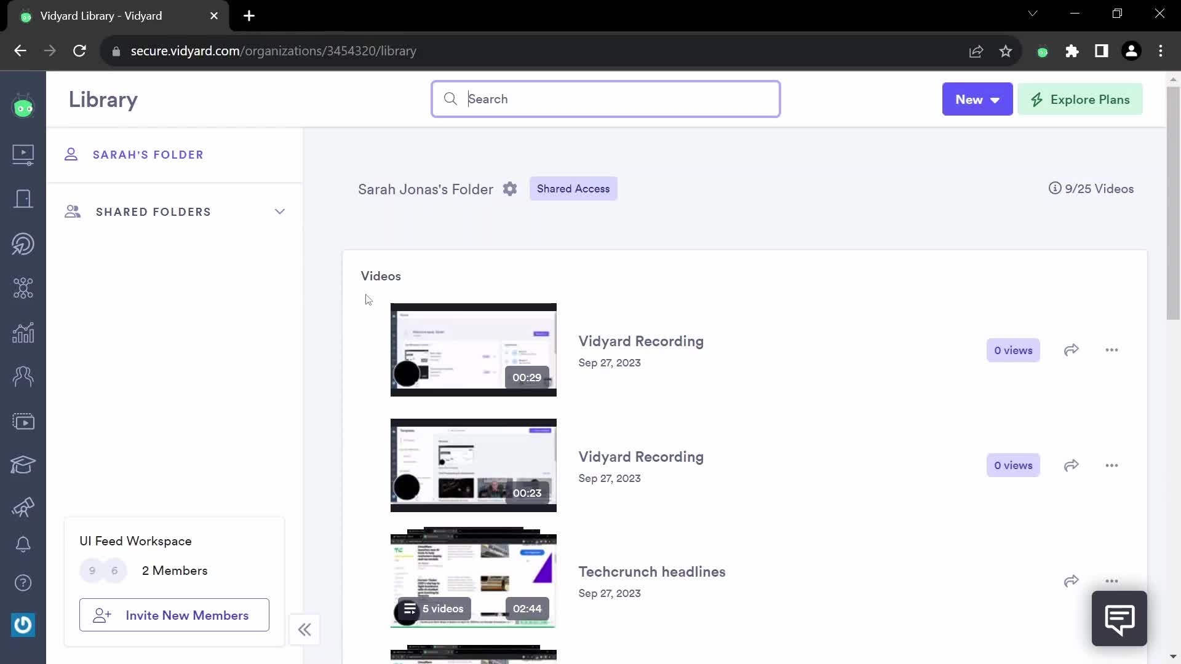Click the three-dot menu on Techcrunch headlines
1181x664 pixels.
coord(1112,581)
